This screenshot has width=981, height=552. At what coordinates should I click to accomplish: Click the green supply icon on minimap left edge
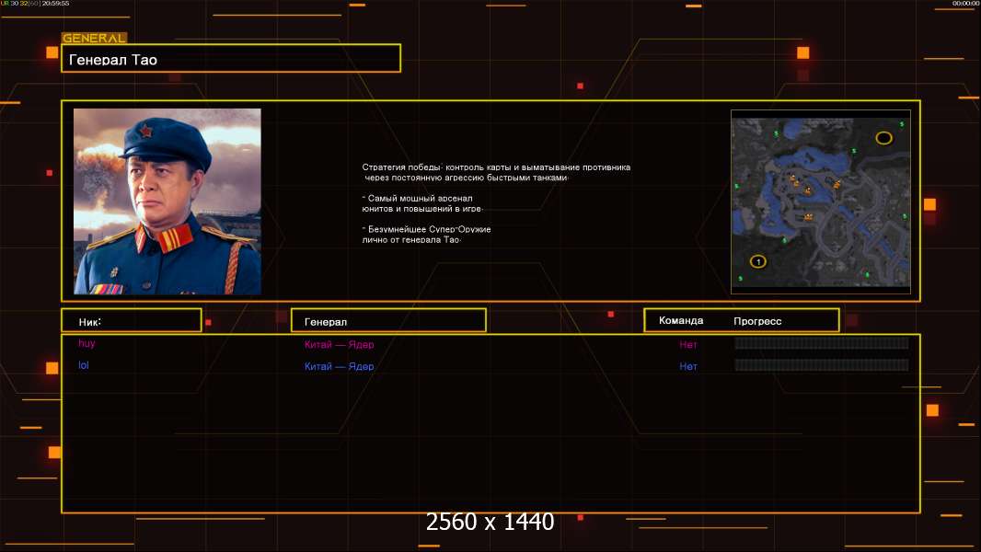pos(737,186)
